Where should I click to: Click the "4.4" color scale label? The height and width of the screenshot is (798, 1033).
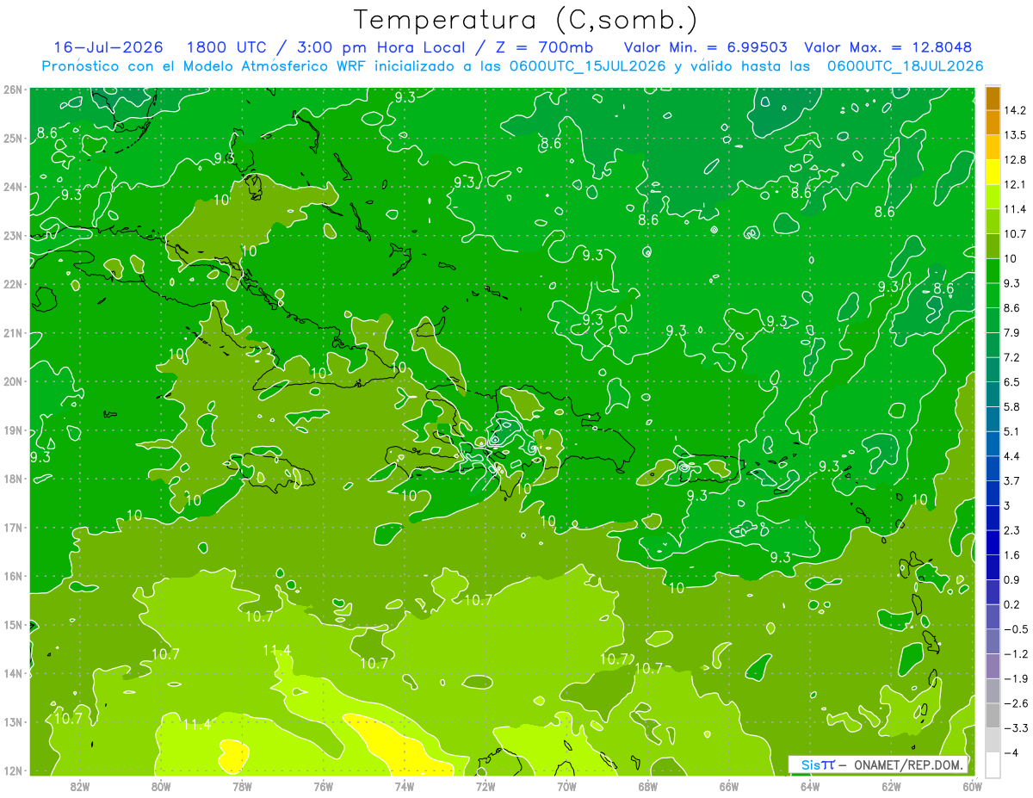(1012, 456)
